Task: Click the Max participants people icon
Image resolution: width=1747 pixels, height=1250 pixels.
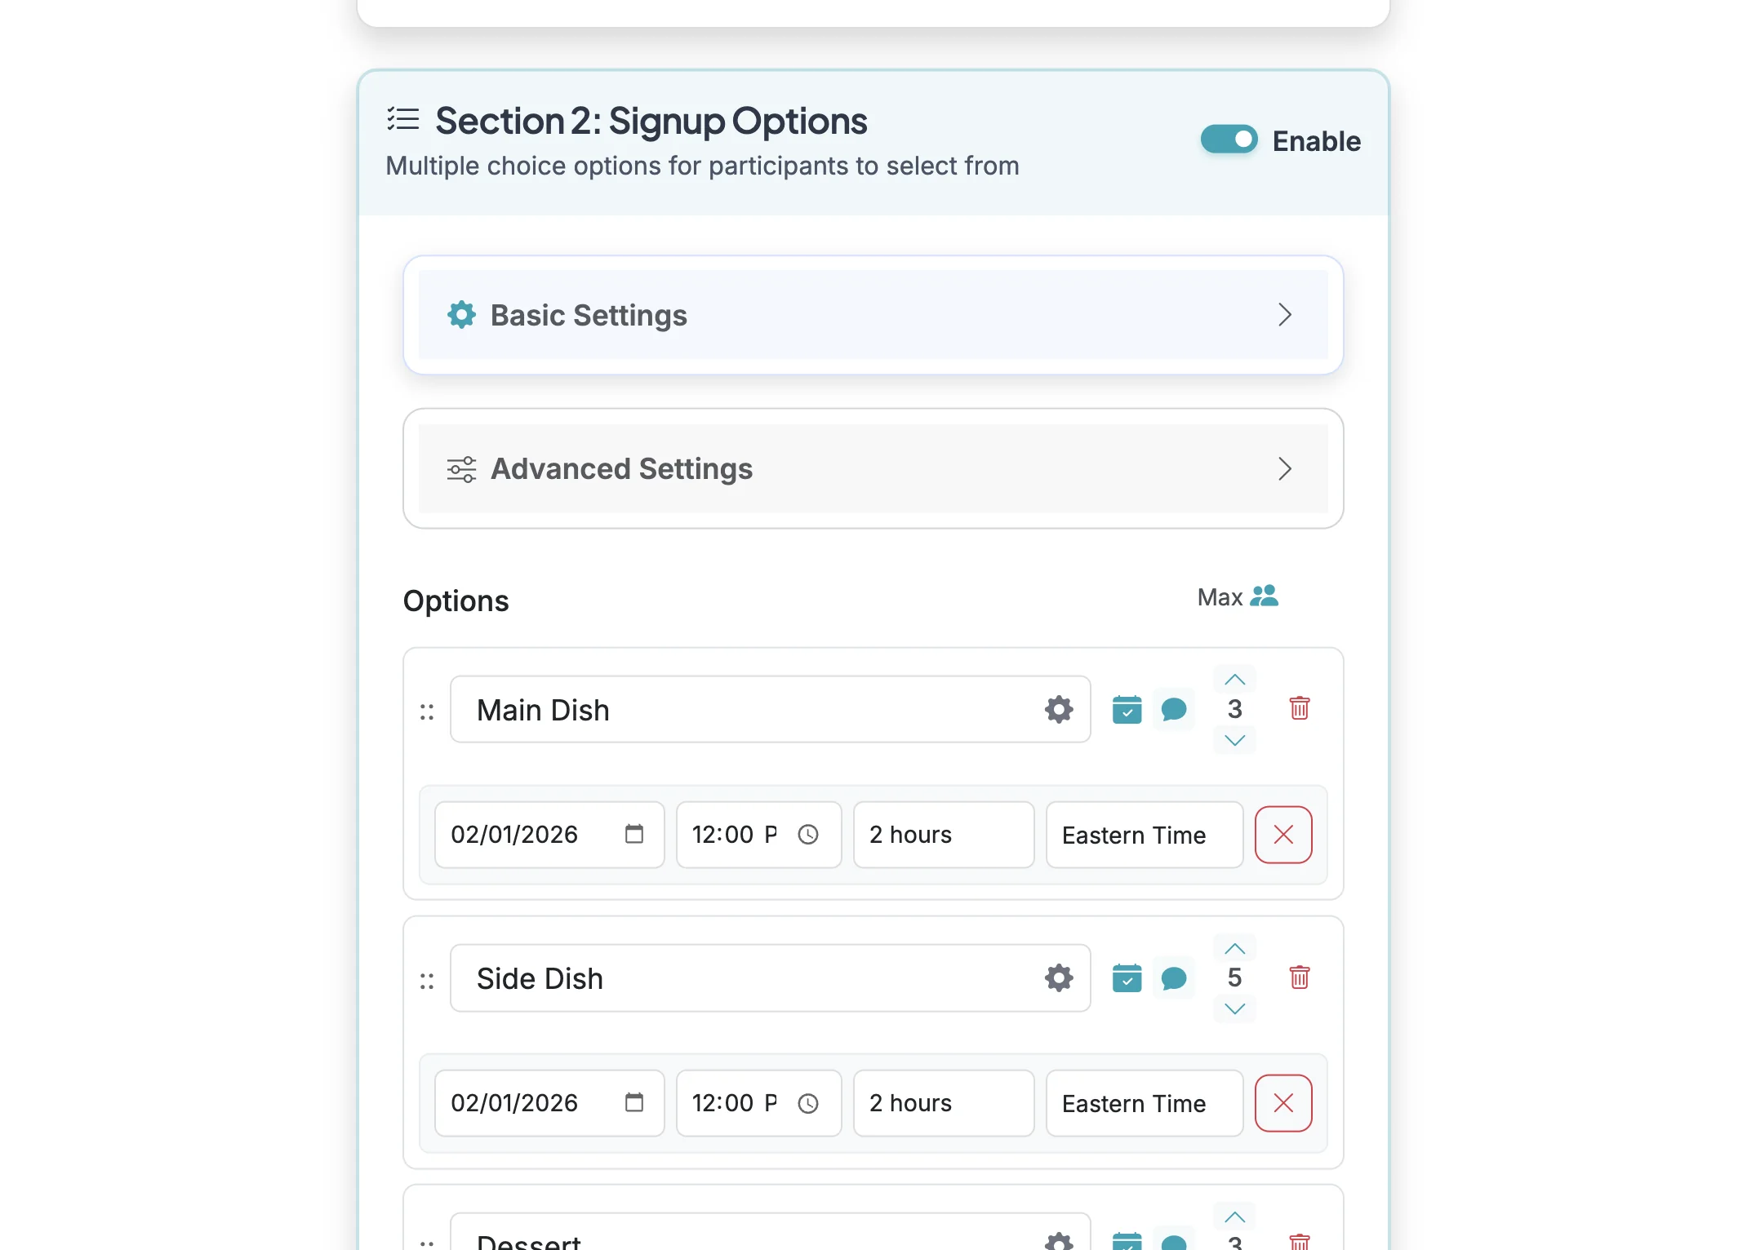Action: coord(1264,596)
